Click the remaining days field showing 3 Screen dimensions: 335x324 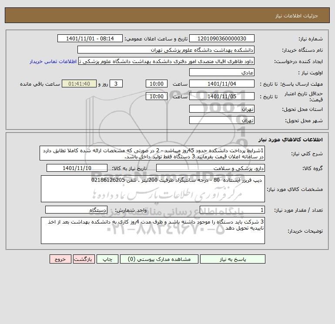[x=116, y=84]
